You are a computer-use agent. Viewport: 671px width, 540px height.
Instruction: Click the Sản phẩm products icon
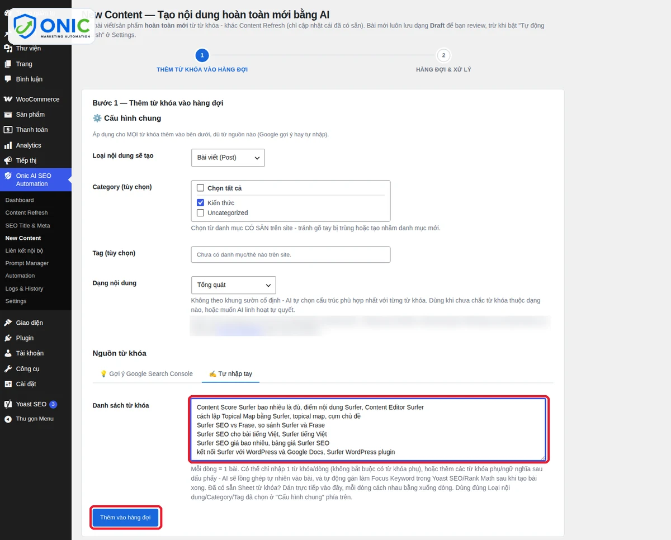coord(8,115)
